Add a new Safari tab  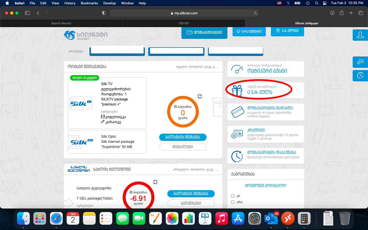tap(351, 13)
